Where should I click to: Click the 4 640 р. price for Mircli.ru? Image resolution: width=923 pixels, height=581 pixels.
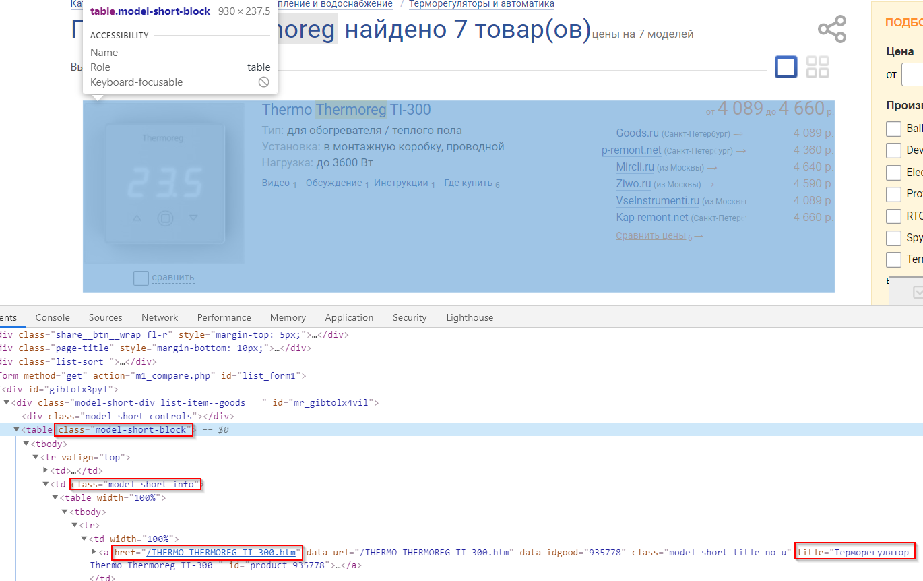(813, 167)
